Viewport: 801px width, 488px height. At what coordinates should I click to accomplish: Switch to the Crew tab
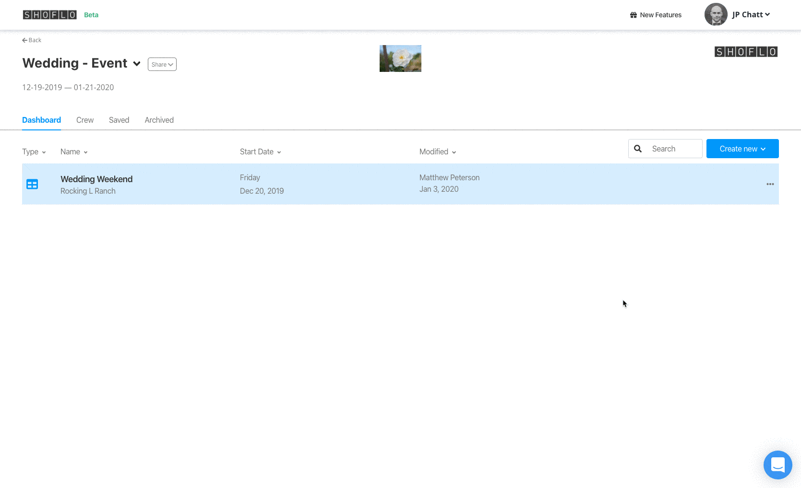coord(85,120)
